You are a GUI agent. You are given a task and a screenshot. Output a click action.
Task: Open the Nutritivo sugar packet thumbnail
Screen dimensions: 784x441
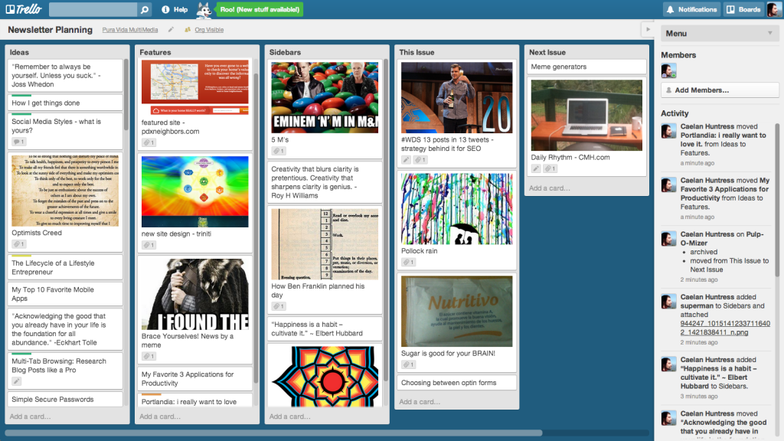[x=456, y=311]
